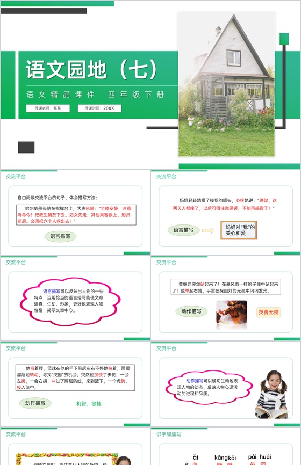Viewport: 301px width, 465px height.
Task: Click the pinyin kāngkǎi
Action: coord(225,458)
